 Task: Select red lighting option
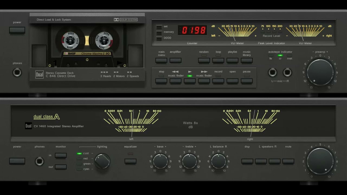coord(79,158)
